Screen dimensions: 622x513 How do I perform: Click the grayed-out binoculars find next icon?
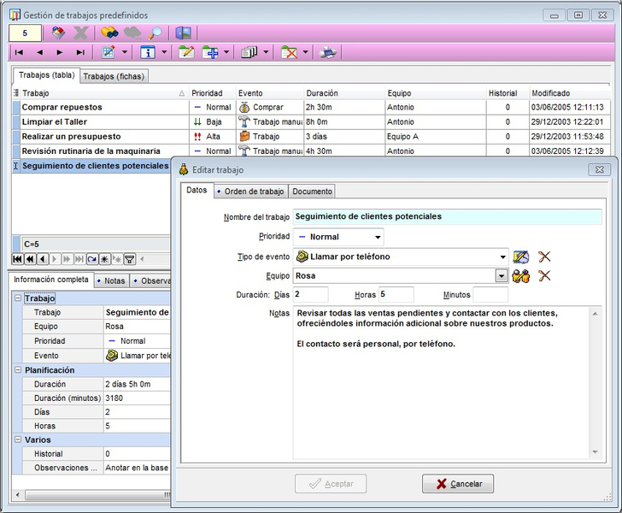(132, 32)
